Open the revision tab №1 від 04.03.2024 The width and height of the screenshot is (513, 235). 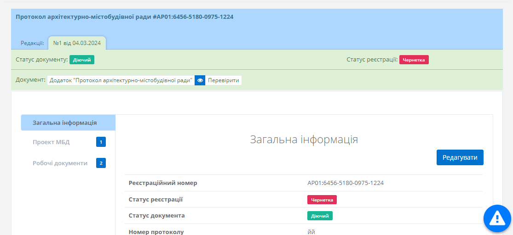click(x=77, y=43)
